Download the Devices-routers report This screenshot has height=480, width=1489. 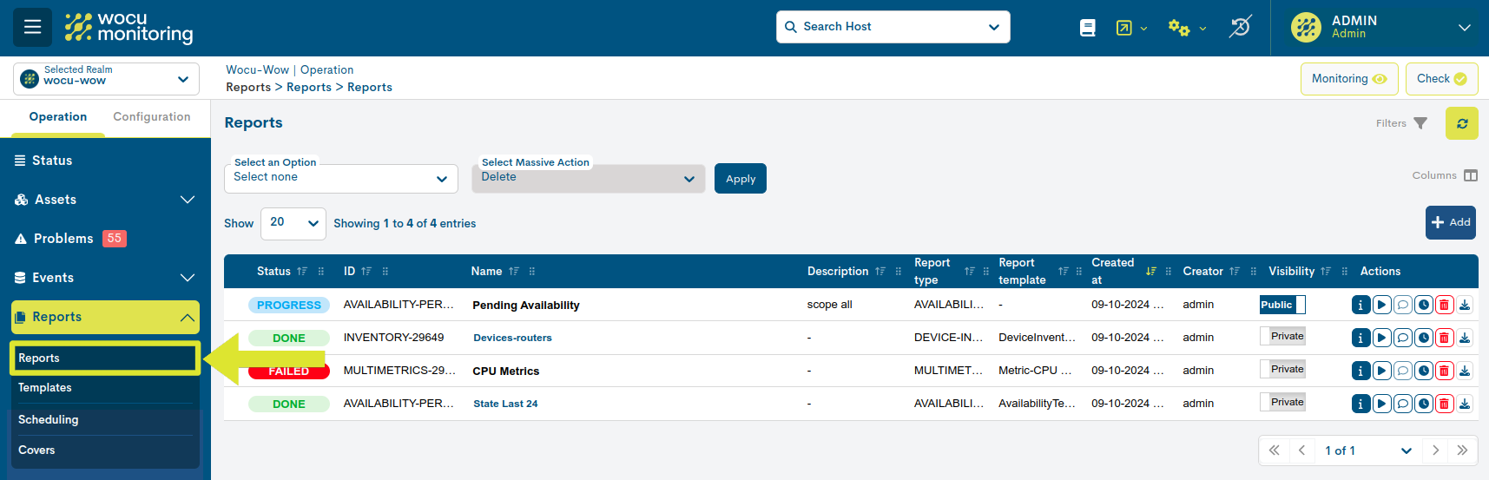pos(1465,338)
